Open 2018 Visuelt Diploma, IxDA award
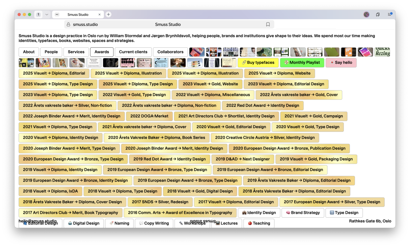This screenshot has width=410, height=247. point(50,191)
